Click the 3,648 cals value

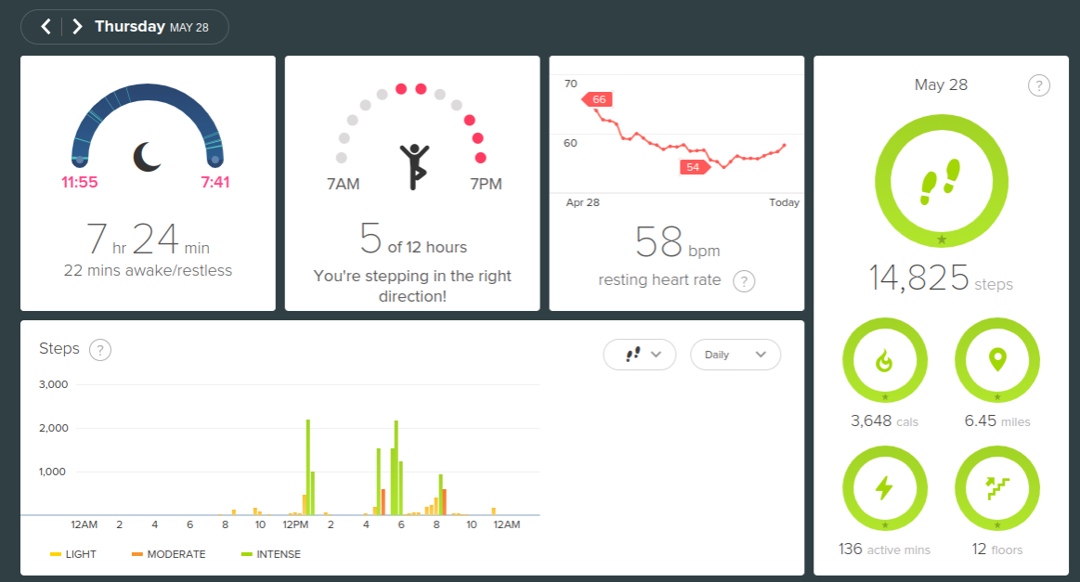coord(884,420)
